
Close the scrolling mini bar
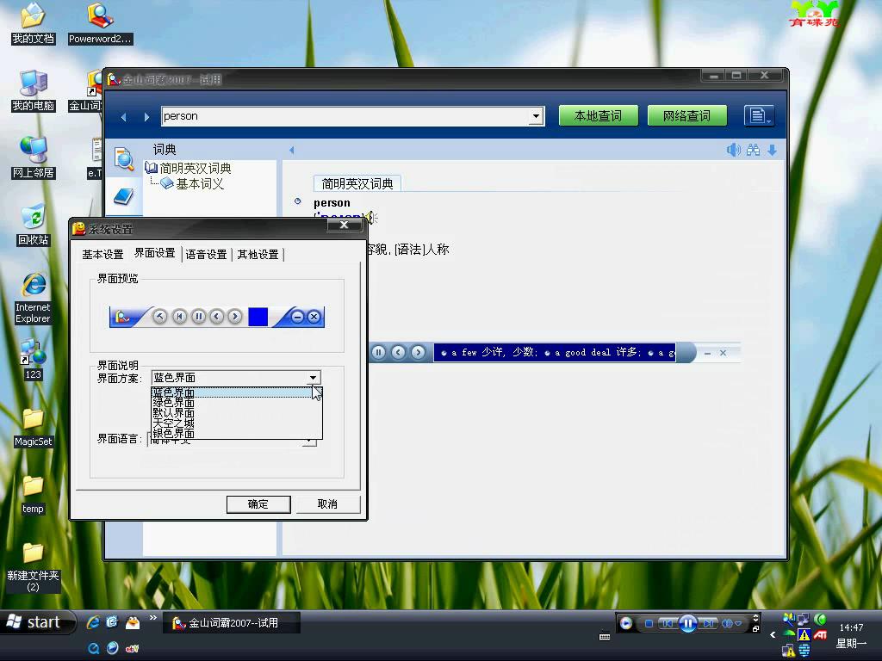[723, 353]
